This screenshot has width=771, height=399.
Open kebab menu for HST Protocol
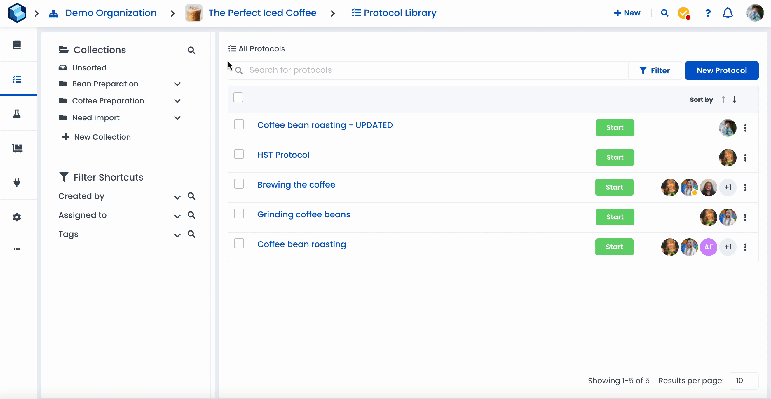(745, 157)
